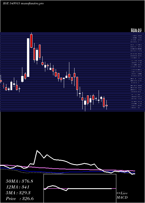Select the 12MA : 341 value
Screen dimensions: 145x203
[x=17, y=187]
